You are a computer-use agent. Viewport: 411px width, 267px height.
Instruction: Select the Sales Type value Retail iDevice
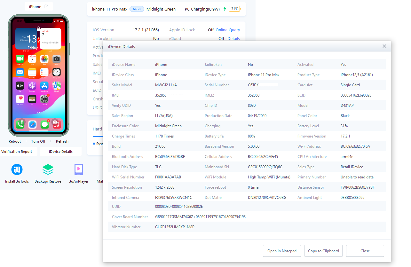click(352, 167)
